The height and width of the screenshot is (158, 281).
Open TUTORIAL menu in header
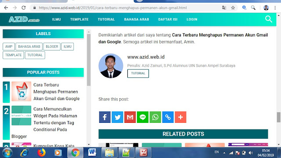(x=106, y=19)
